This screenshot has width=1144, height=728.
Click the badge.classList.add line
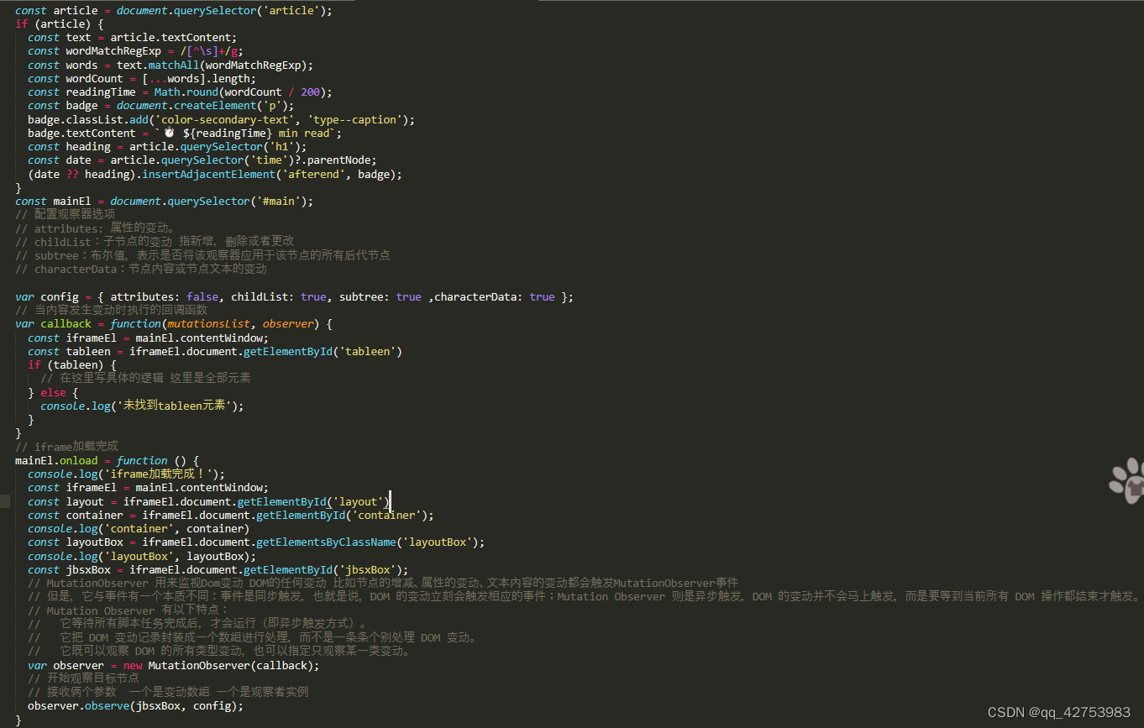pyautogui.click(x=222, y=119)
